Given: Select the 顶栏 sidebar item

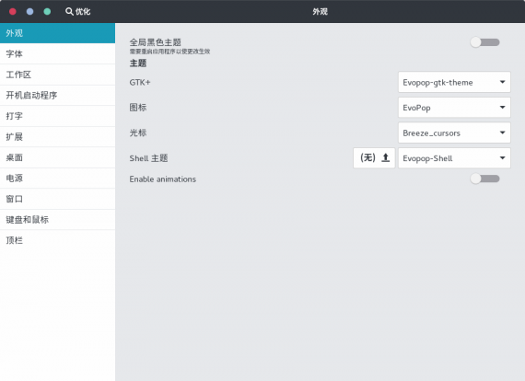Looking at the screenshot, I should click(58, 240).
